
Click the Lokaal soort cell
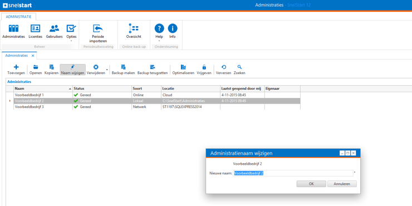tap(146, 101)
